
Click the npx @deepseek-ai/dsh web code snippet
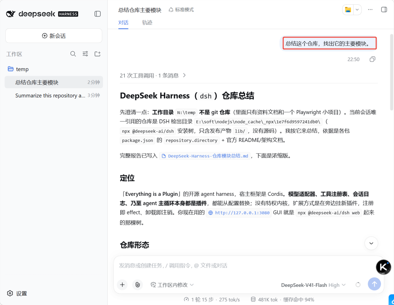[x=329, y=213]
